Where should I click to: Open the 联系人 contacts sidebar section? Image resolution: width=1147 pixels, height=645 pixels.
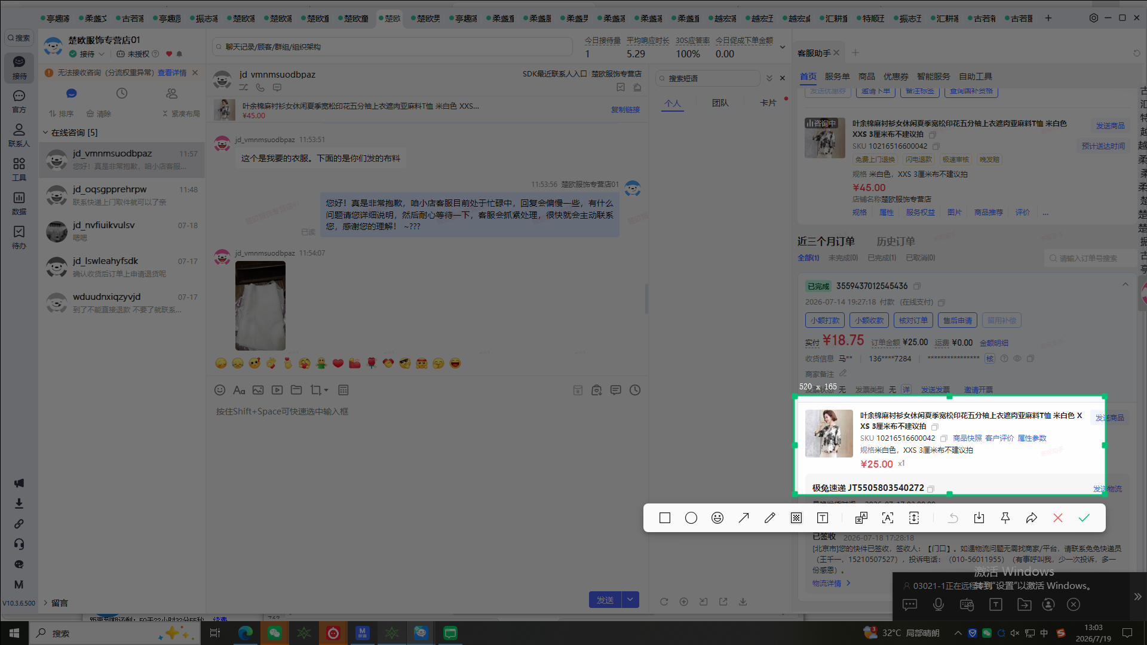click(x=19, y=135)
